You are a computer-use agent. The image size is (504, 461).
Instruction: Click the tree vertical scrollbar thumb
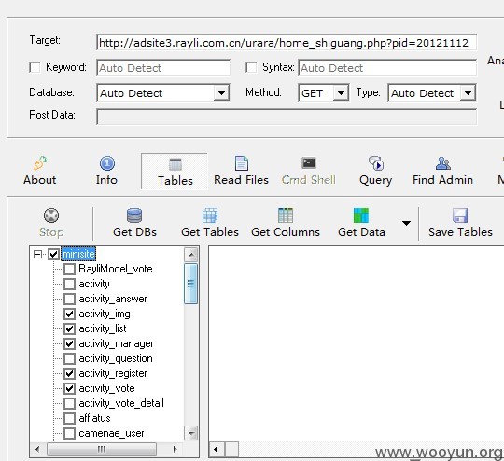click(x=191, y=284)
